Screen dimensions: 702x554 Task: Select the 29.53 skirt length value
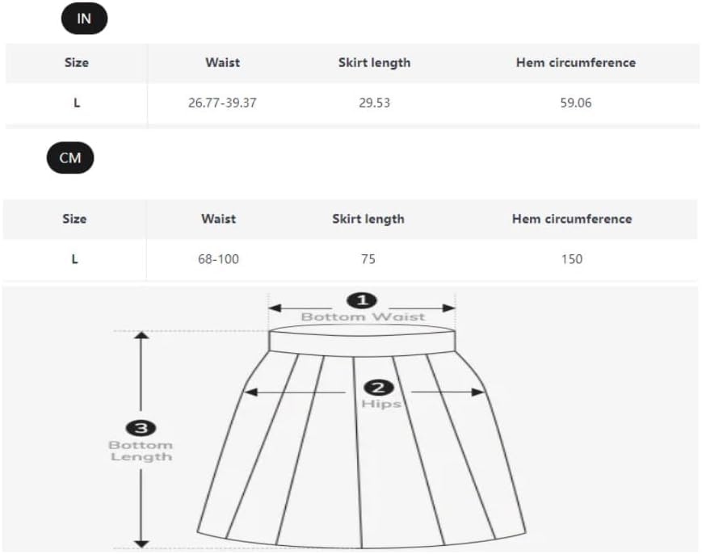(374, 103)
